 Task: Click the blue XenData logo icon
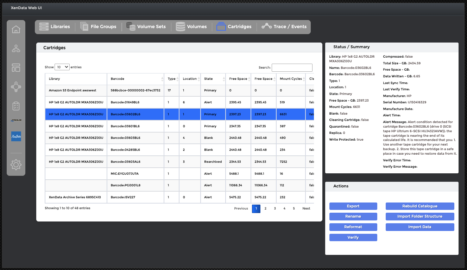tap(16, 136)
